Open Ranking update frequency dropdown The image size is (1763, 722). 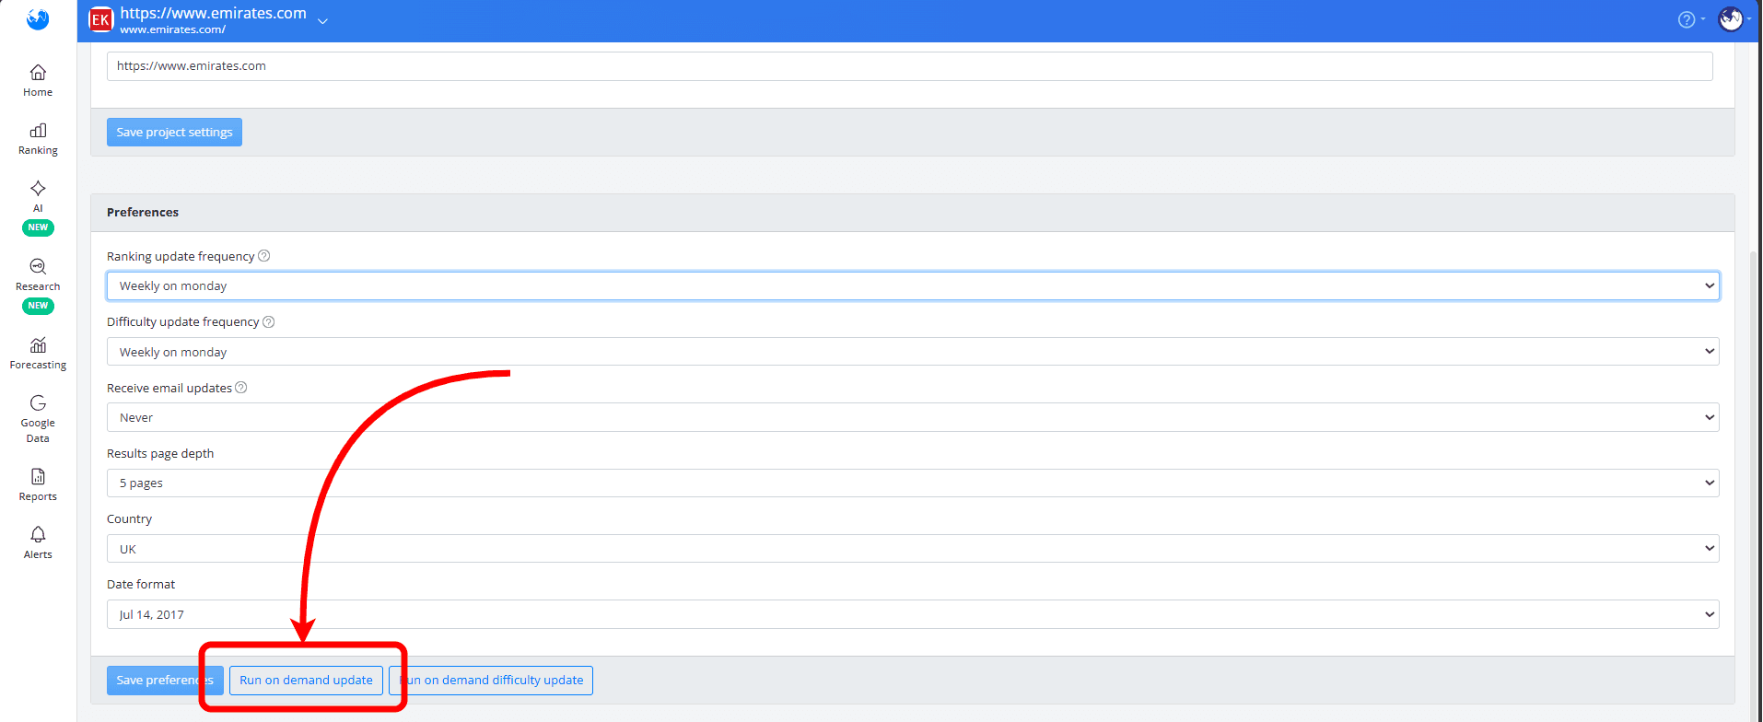tap(913, 285)
